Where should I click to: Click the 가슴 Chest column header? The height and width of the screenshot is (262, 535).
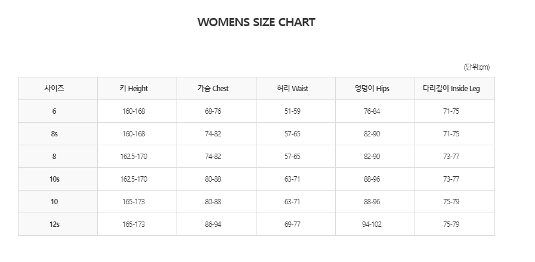(213, 89)
